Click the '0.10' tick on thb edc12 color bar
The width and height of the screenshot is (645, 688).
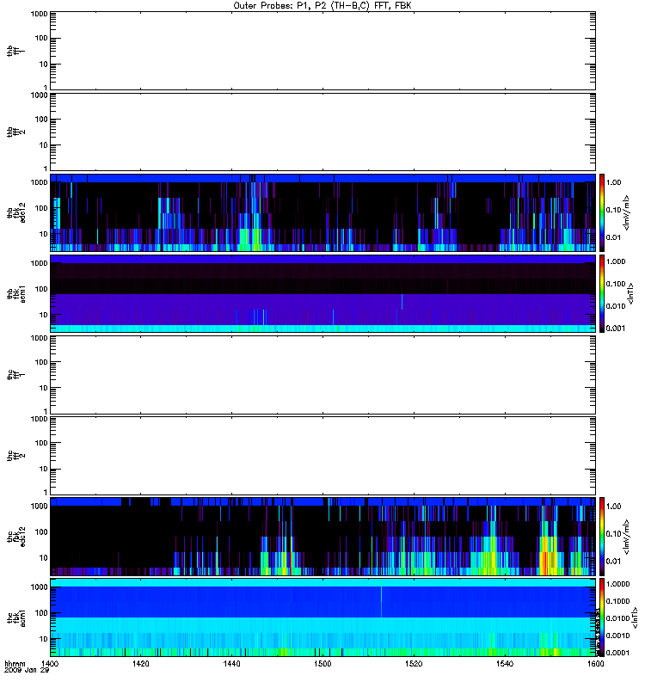coord(613,210)
